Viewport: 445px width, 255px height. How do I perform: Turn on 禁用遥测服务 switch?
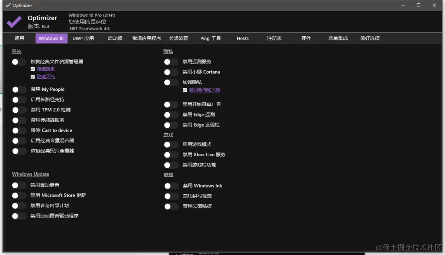(x=171, y=62)
